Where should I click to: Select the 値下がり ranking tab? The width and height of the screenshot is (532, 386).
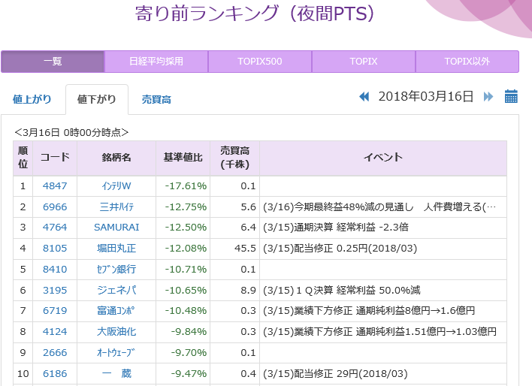click(x=97, y=99)
